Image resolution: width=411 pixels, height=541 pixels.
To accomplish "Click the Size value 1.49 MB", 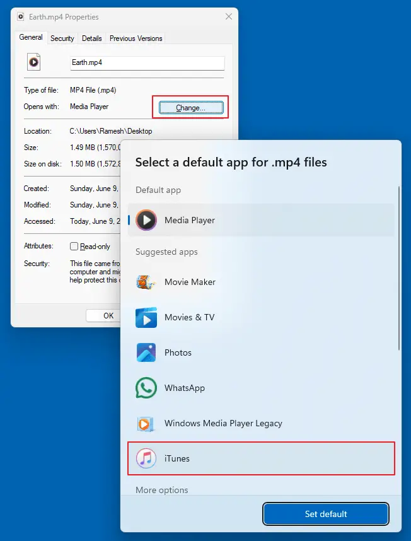I will [x=95, y=148].
